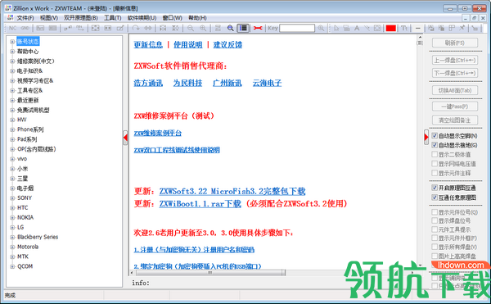This screenshot has height=304, width=491.
Task: Click into the Key search field
Action: [x=297, y=28]
